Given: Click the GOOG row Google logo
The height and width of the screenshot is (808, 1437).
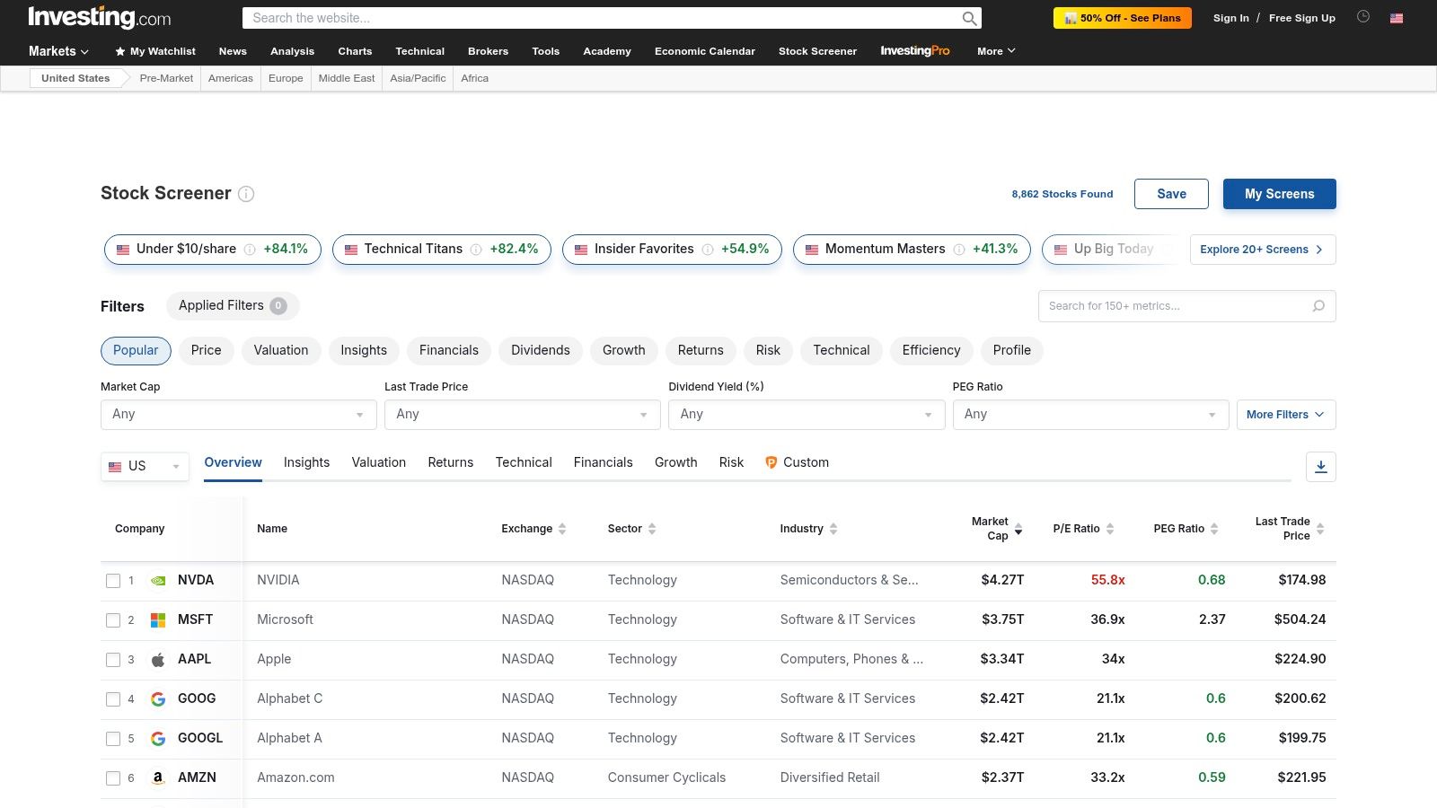Looking at the screenshot, I should (x=158, y=699).
